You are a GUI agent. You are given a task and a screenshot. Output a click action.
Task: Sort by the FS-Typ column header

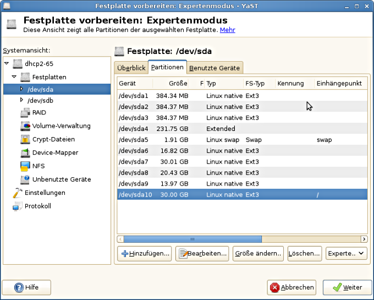[x=259, y=83]
